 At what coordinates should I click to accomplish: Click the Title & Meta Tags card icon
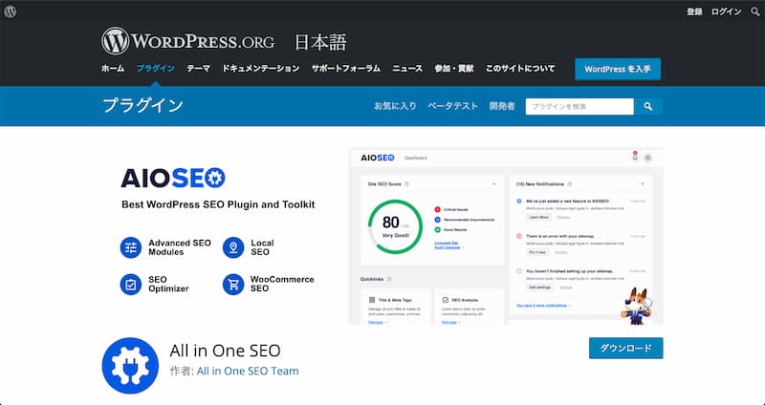coord(372,300)
